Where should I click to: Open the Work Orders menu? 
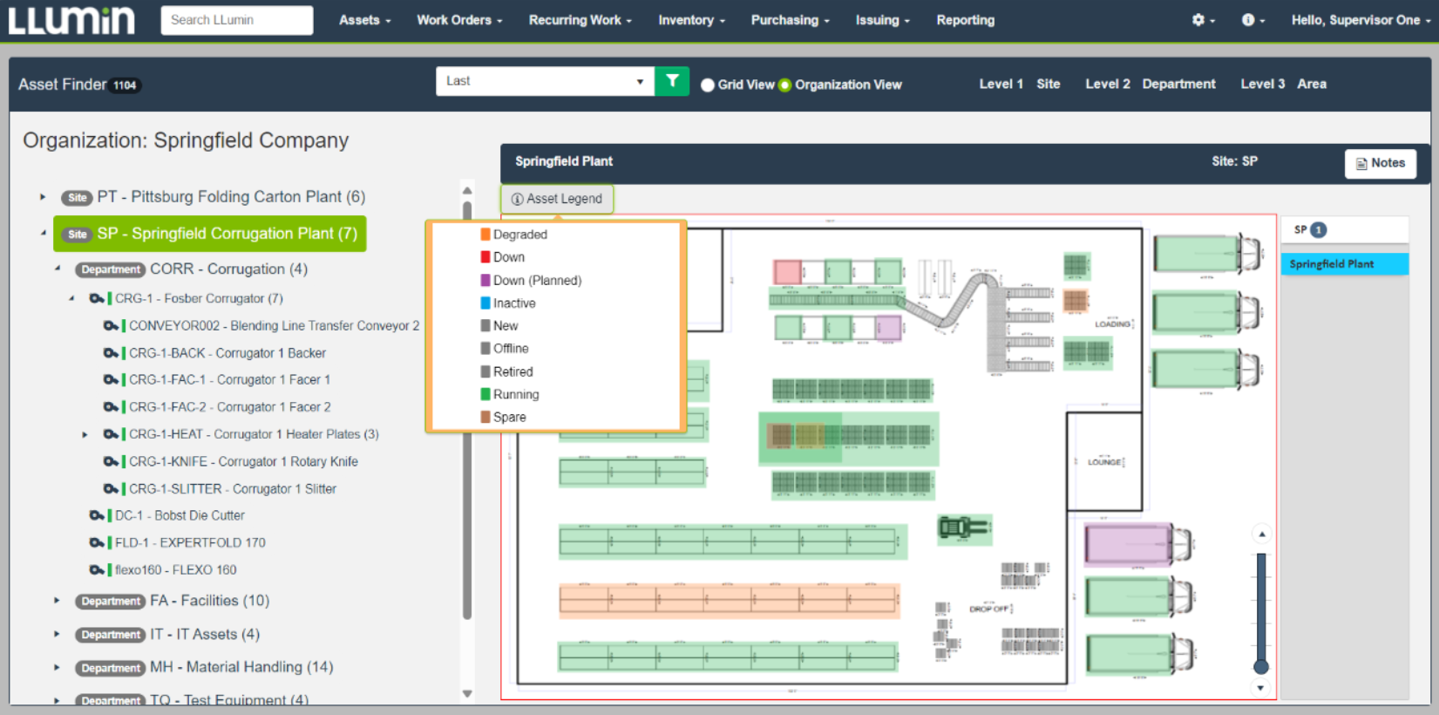[x=458, y=20]
